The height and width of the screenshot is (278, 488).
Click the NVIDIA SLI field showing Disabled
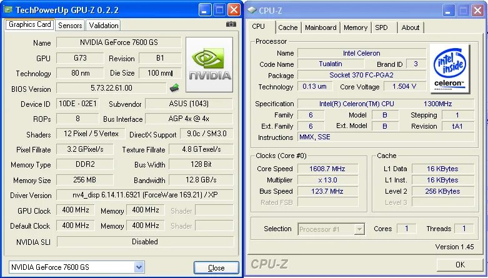click(x=145, y=242)
